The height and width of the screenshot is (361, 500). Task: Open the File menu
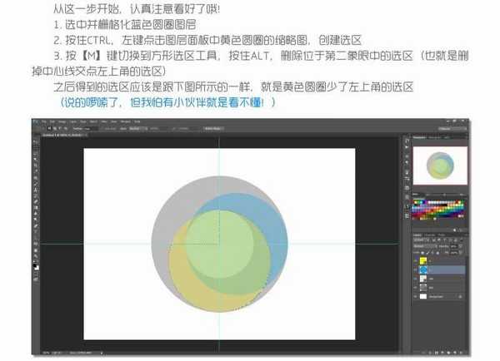[x=45, y=123]
